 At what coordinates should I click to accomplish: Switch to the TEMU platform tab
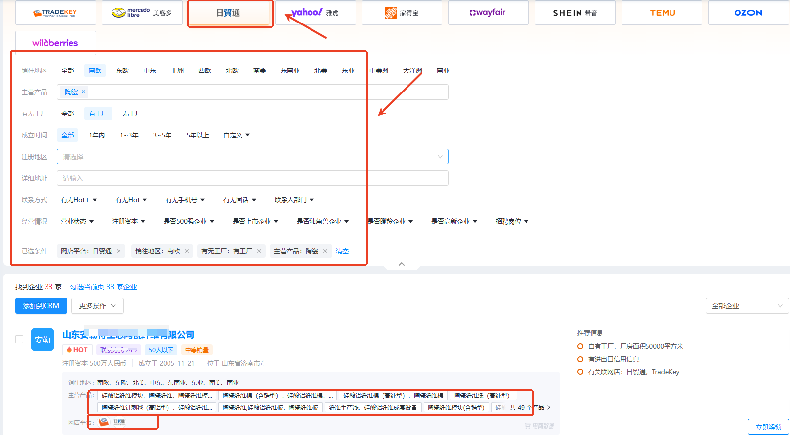pyautogui.click(x=662, y=13)
